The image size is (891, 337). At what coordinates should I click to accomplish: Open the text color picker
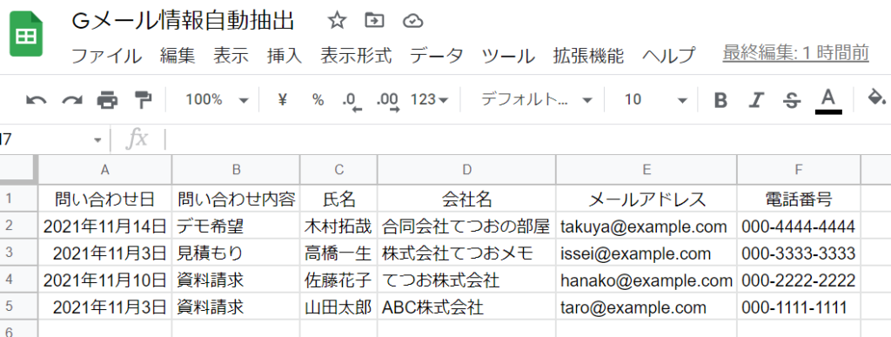point(828,101)
